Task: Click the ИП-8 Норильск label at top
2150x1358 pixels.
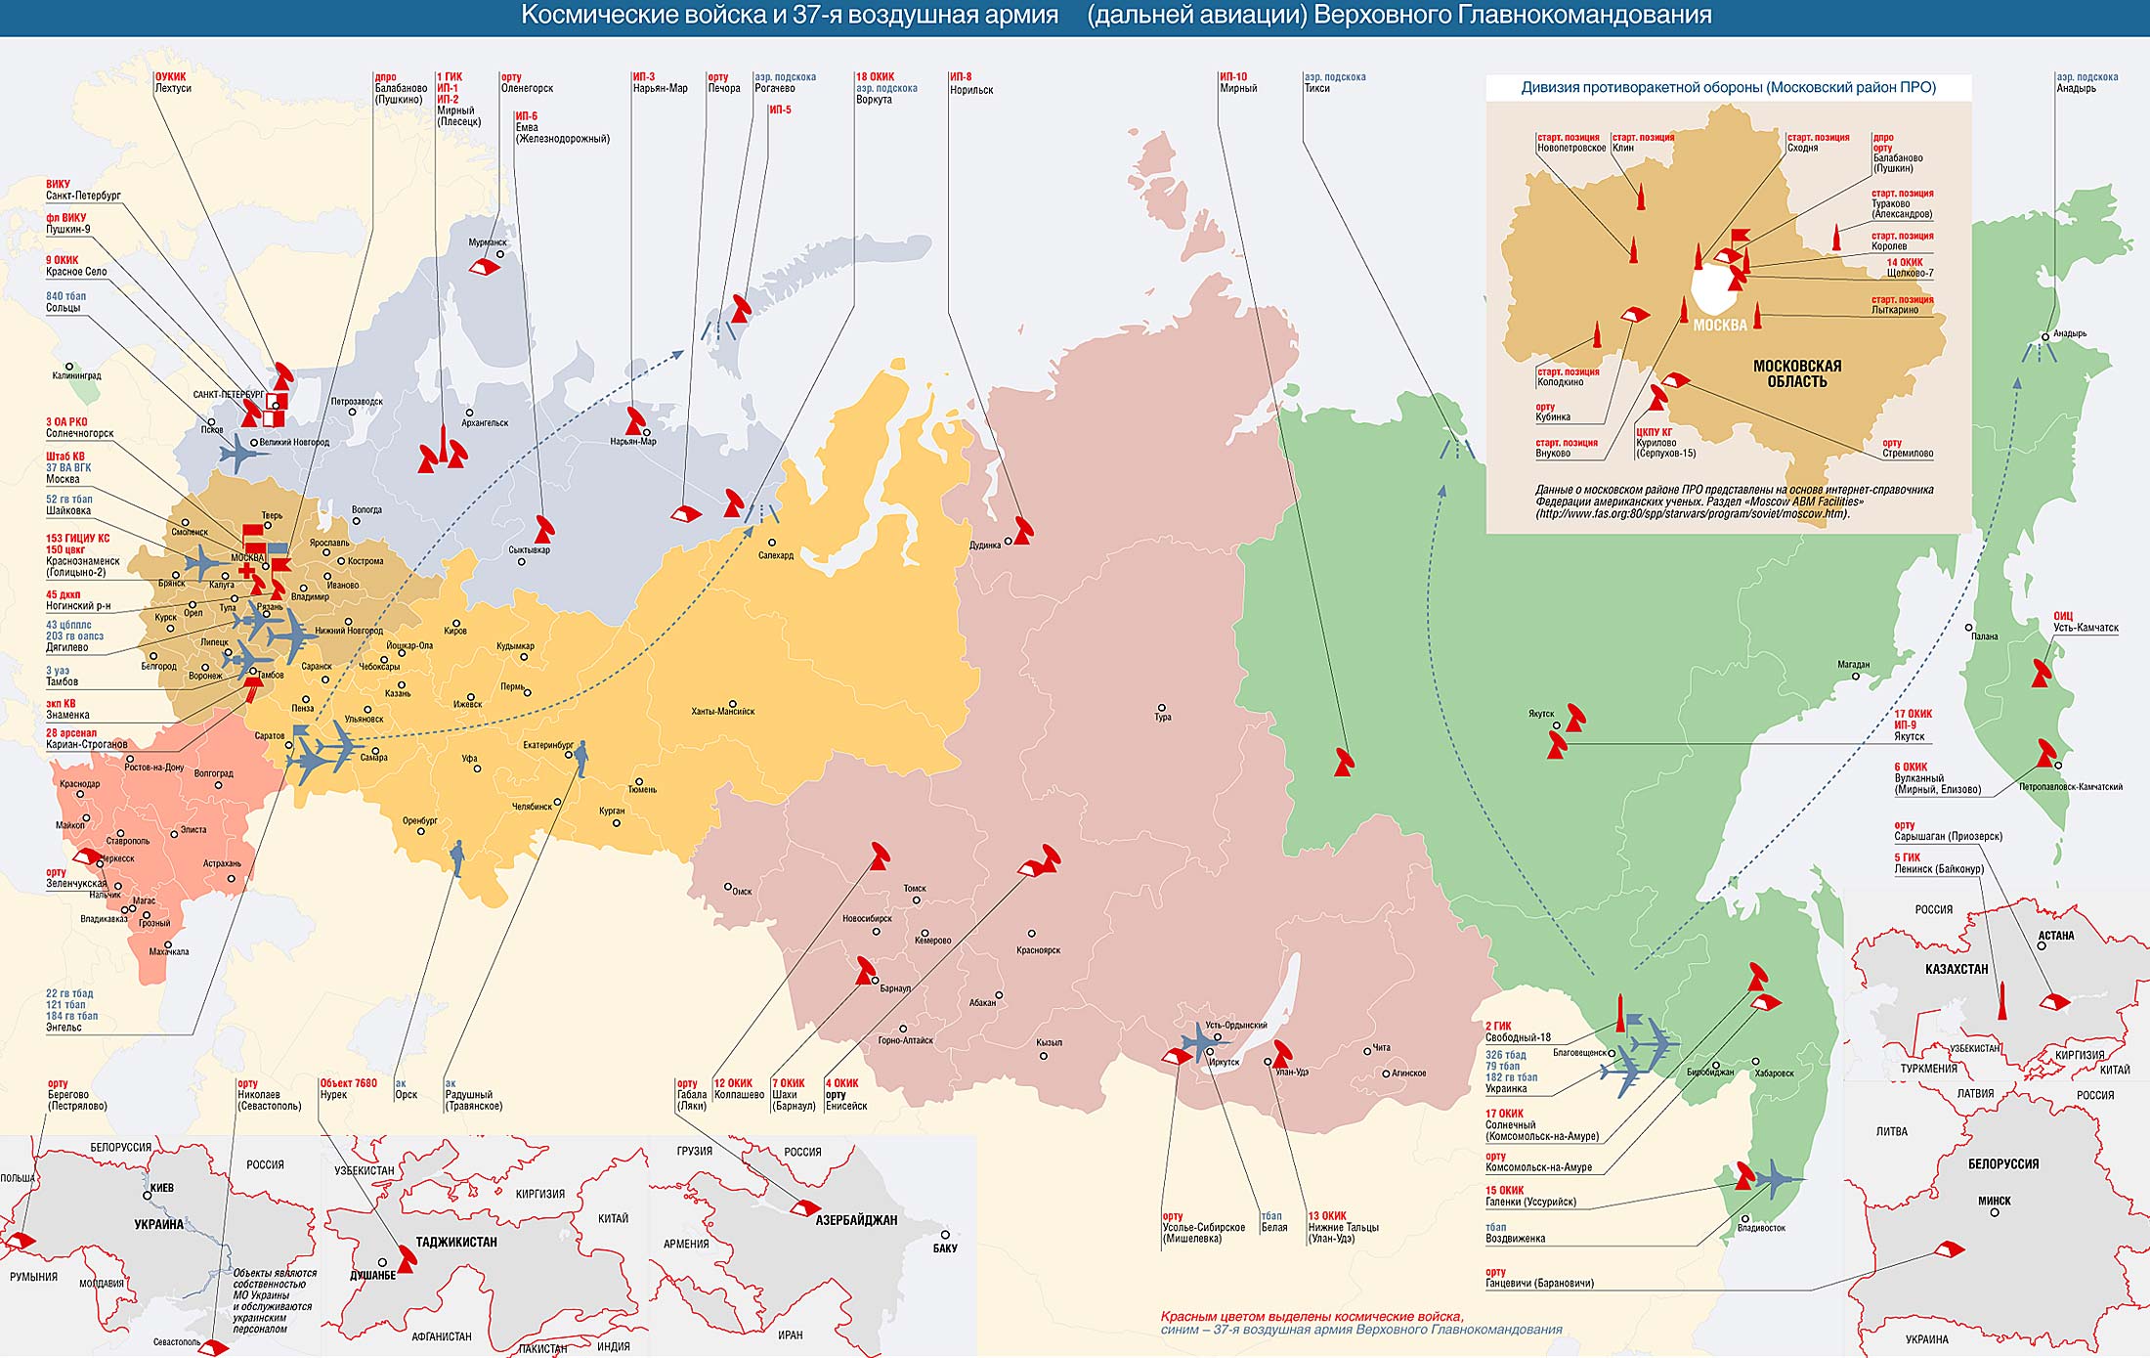Action: [970, 83]
